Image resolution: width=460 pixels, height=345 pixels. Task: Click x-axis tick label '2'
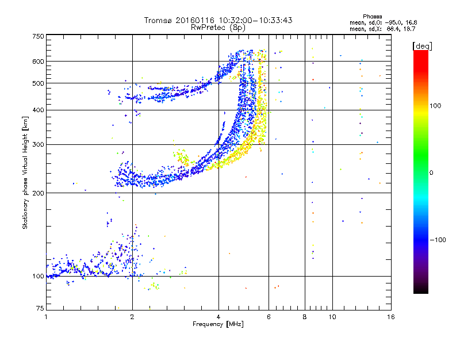point(132,317)
